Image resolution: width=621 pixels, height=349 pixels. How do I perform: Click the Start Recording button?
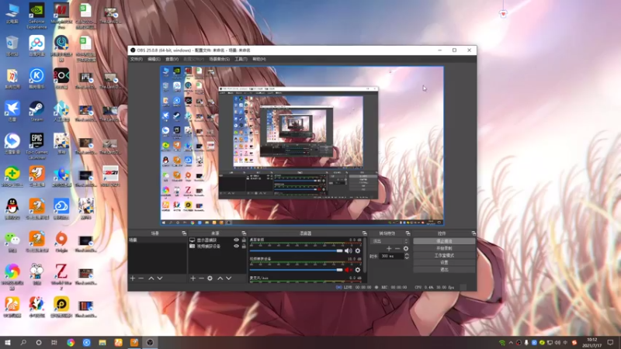444,248
